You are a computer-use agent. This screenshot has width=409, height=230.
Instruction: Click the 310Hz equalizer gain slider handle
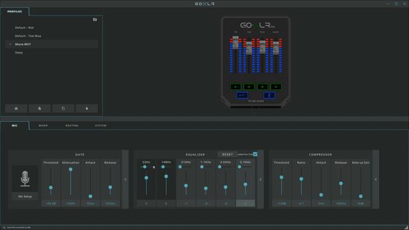[x=186, y=186]
